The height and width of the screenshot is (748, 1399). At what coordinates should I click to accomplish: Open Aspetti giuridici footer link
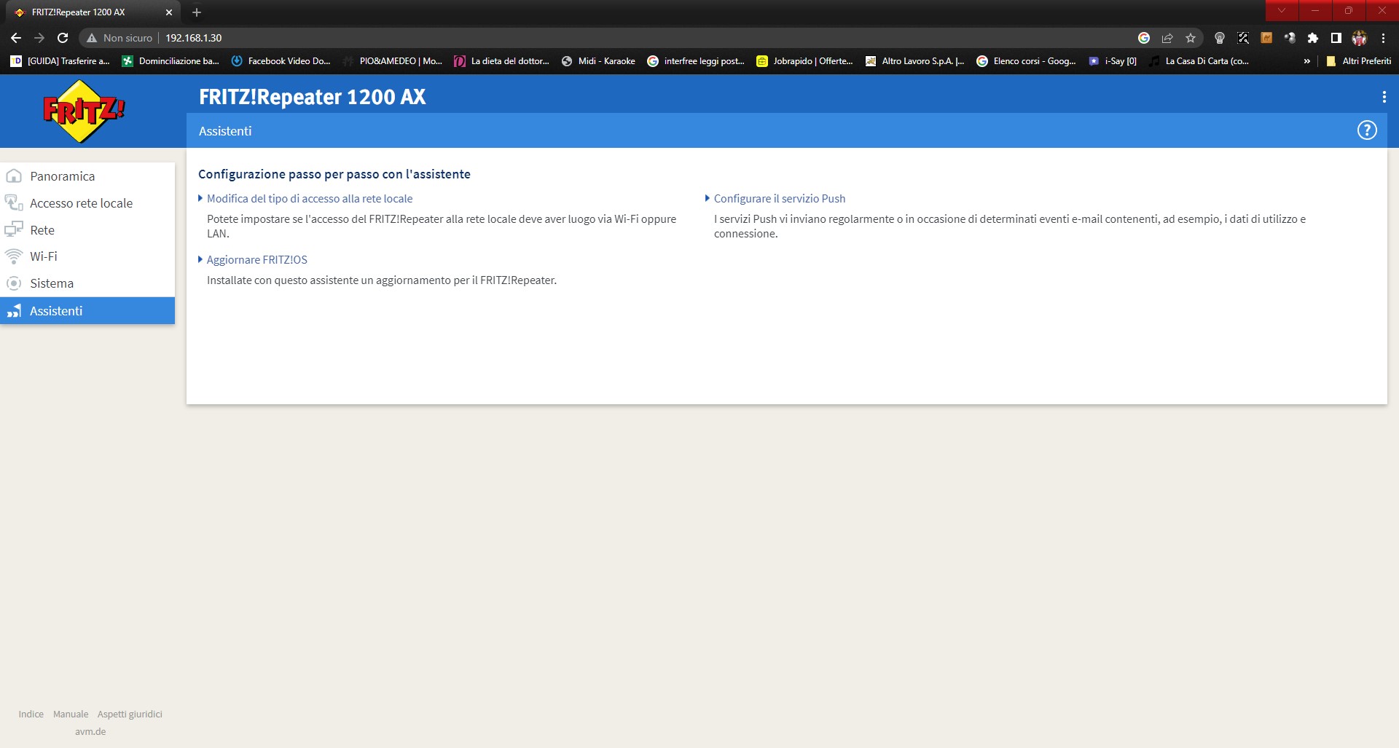tap(130, 714)
